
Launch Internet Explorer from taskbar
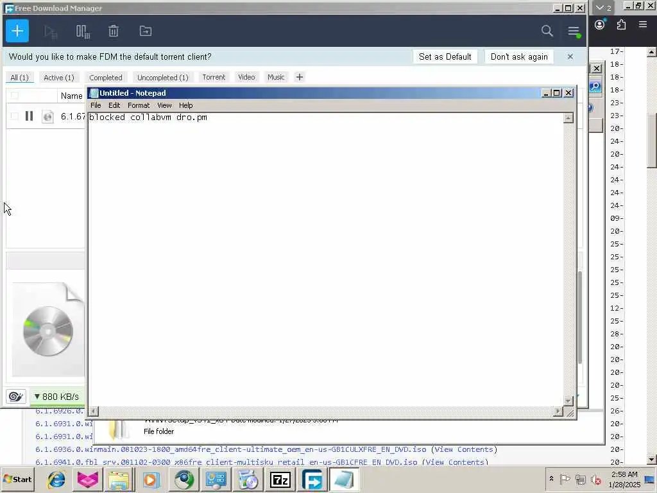coord(56,480)
